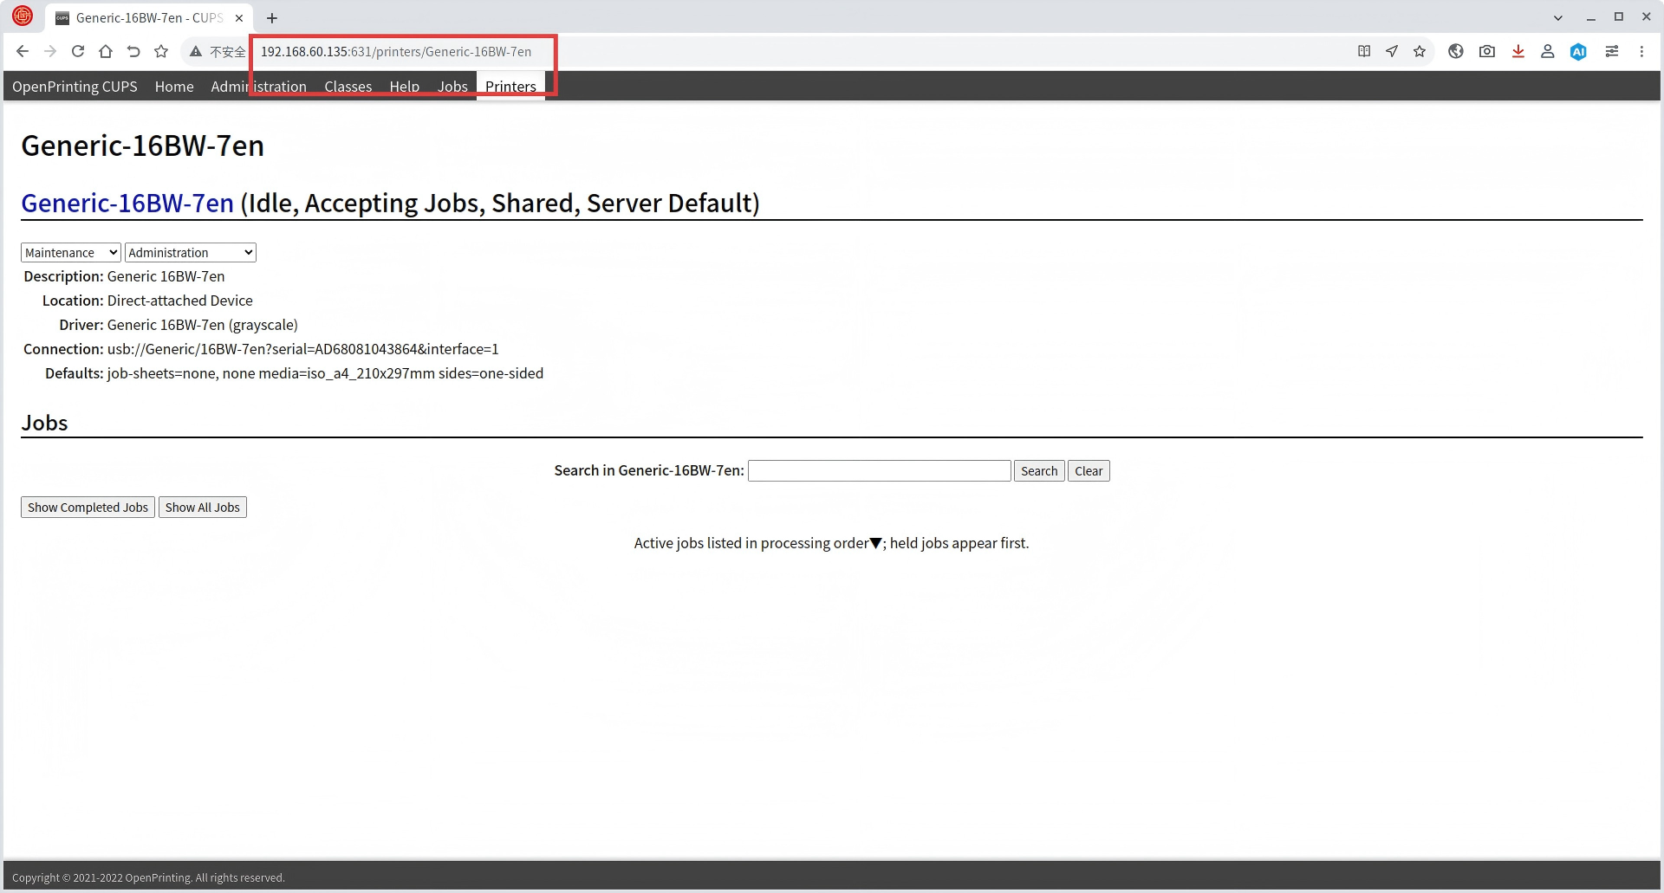Open the customize toolbar sliders icon
Screen dimensions: 1664x893
point(1612,51)
